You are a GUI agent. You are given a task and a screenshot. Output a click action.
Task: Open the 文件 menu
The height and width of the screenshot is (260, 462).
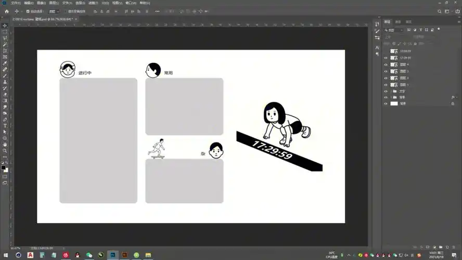(x=16, y=3)
